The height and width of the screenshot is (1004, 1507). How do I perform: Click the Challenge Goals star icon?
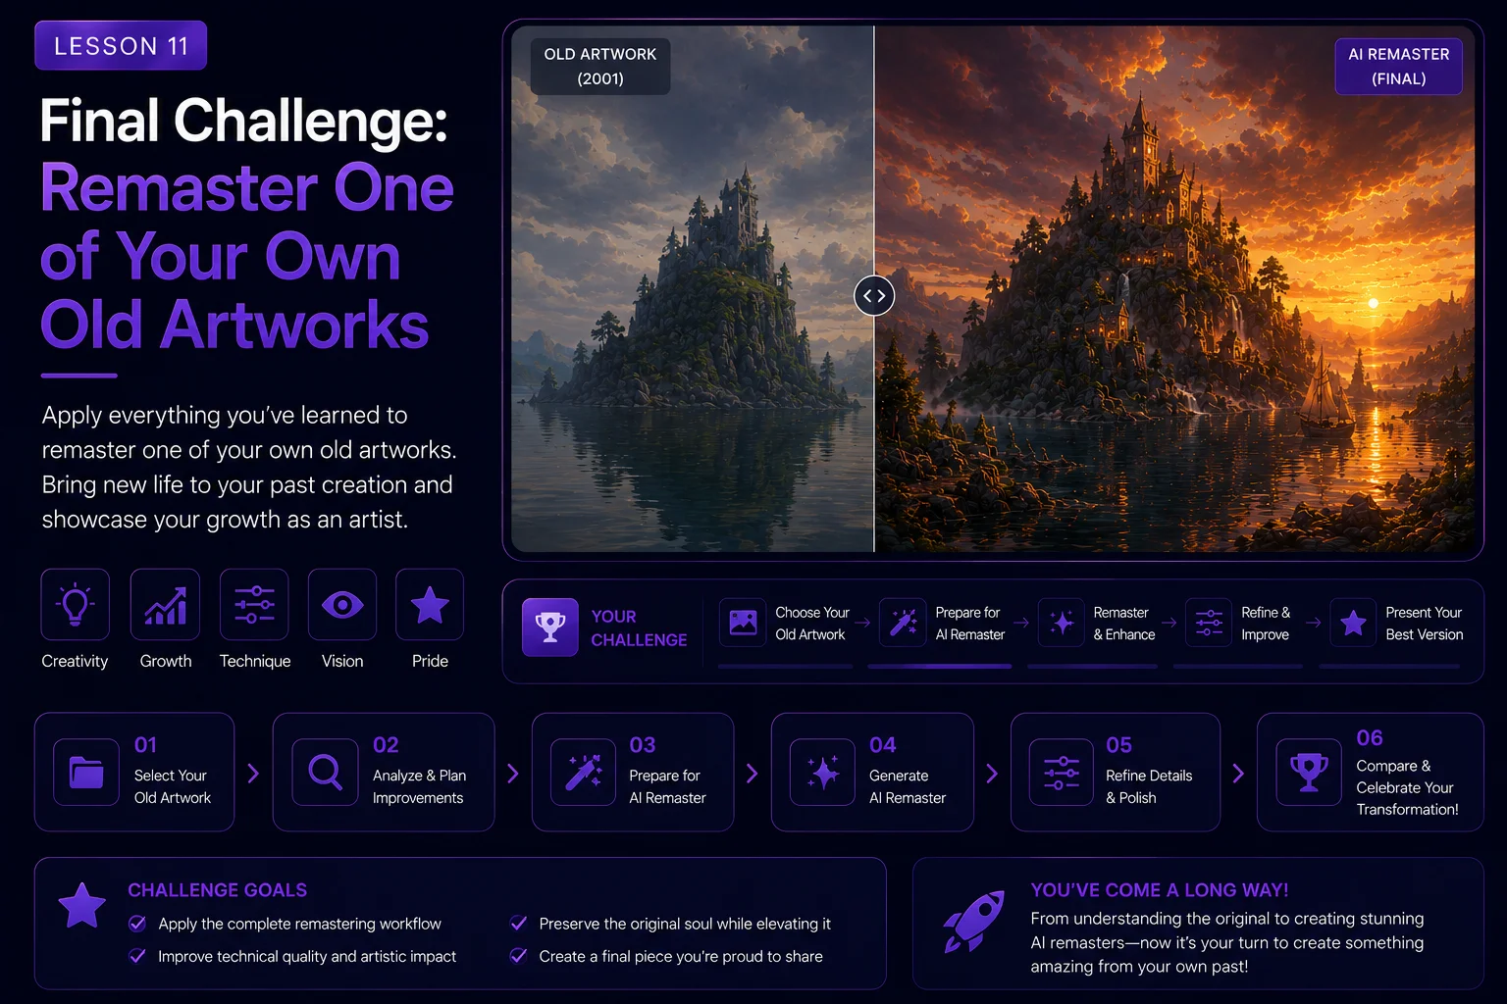(82, 905)
